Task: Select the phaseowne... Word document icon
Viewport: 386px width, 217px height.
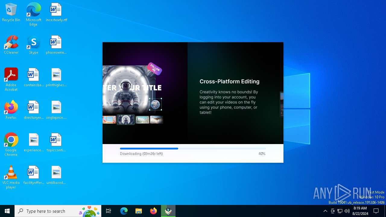Action: [56, 45]
